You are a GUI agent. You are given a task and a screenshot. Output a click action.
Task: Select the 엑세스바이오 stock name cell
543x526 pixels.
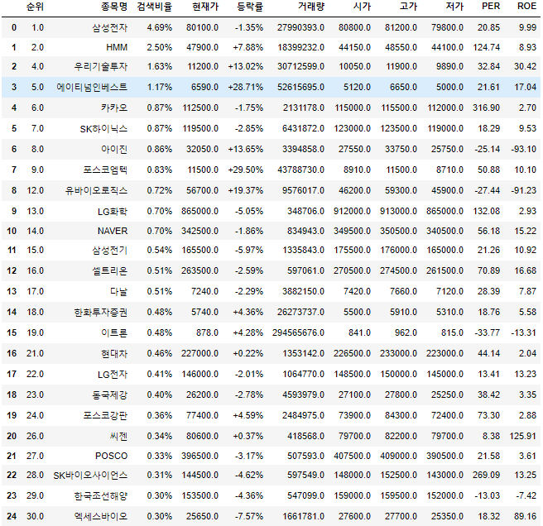click(101, 517)
